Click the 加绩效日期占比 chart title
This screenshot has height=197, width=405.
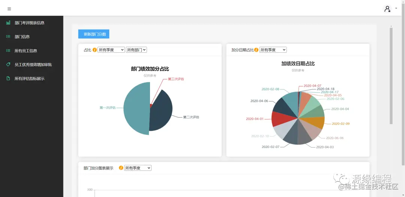click(298, 64)
